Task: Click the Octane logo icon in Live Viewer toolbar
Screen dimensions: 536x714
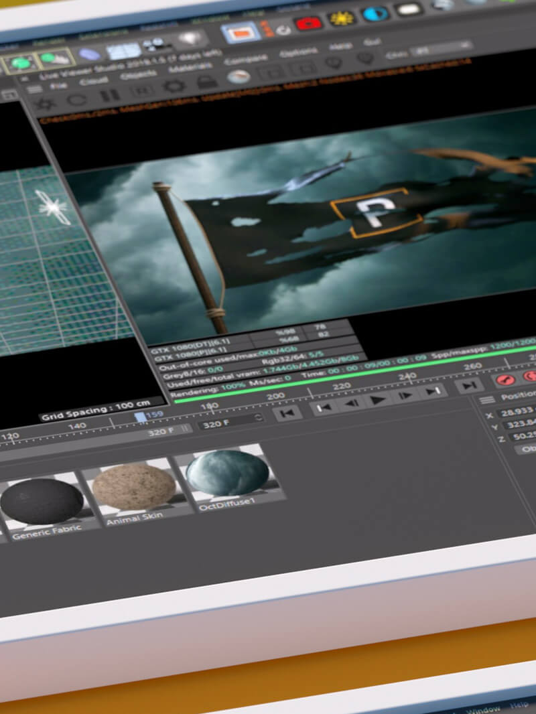Action: point(46,103)
